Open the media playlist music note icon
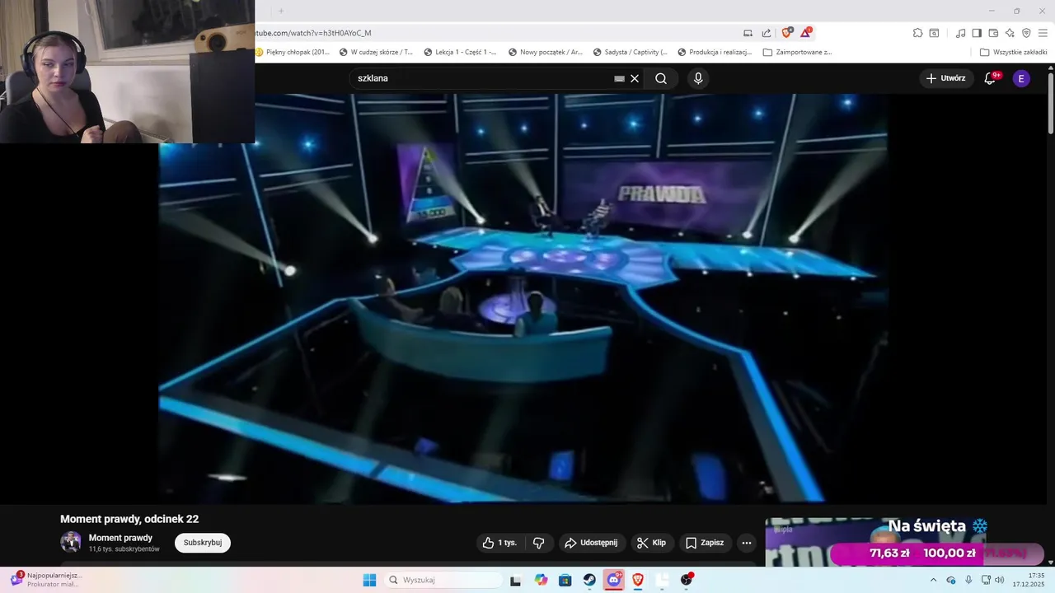The height and width of the screenshot is (593, 1055). pyautogui.click(x=961, y=33)
